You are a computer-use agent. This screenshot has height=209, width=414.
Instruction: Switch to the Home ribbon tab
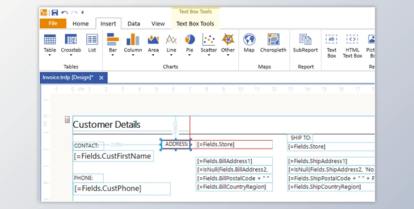(81, 24)
